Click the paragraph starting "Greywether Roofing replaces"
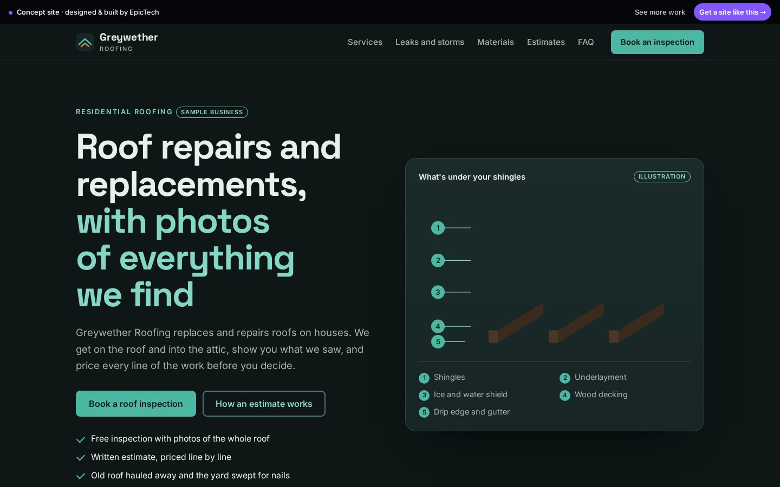 (223, 349)
